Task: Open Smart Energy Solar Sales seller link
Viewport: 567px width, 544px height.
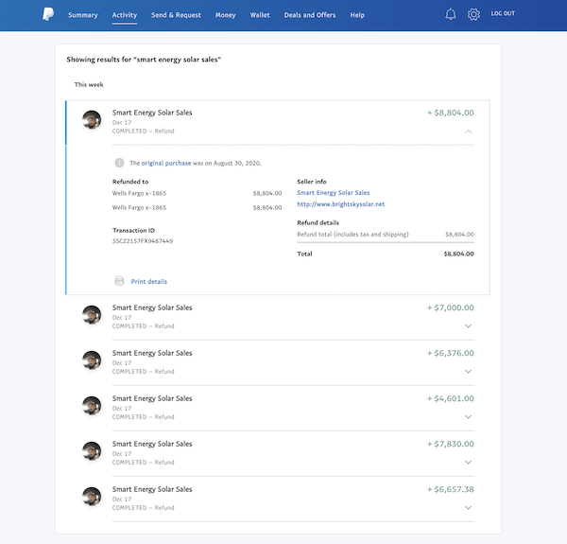Action: coord(333,193)
